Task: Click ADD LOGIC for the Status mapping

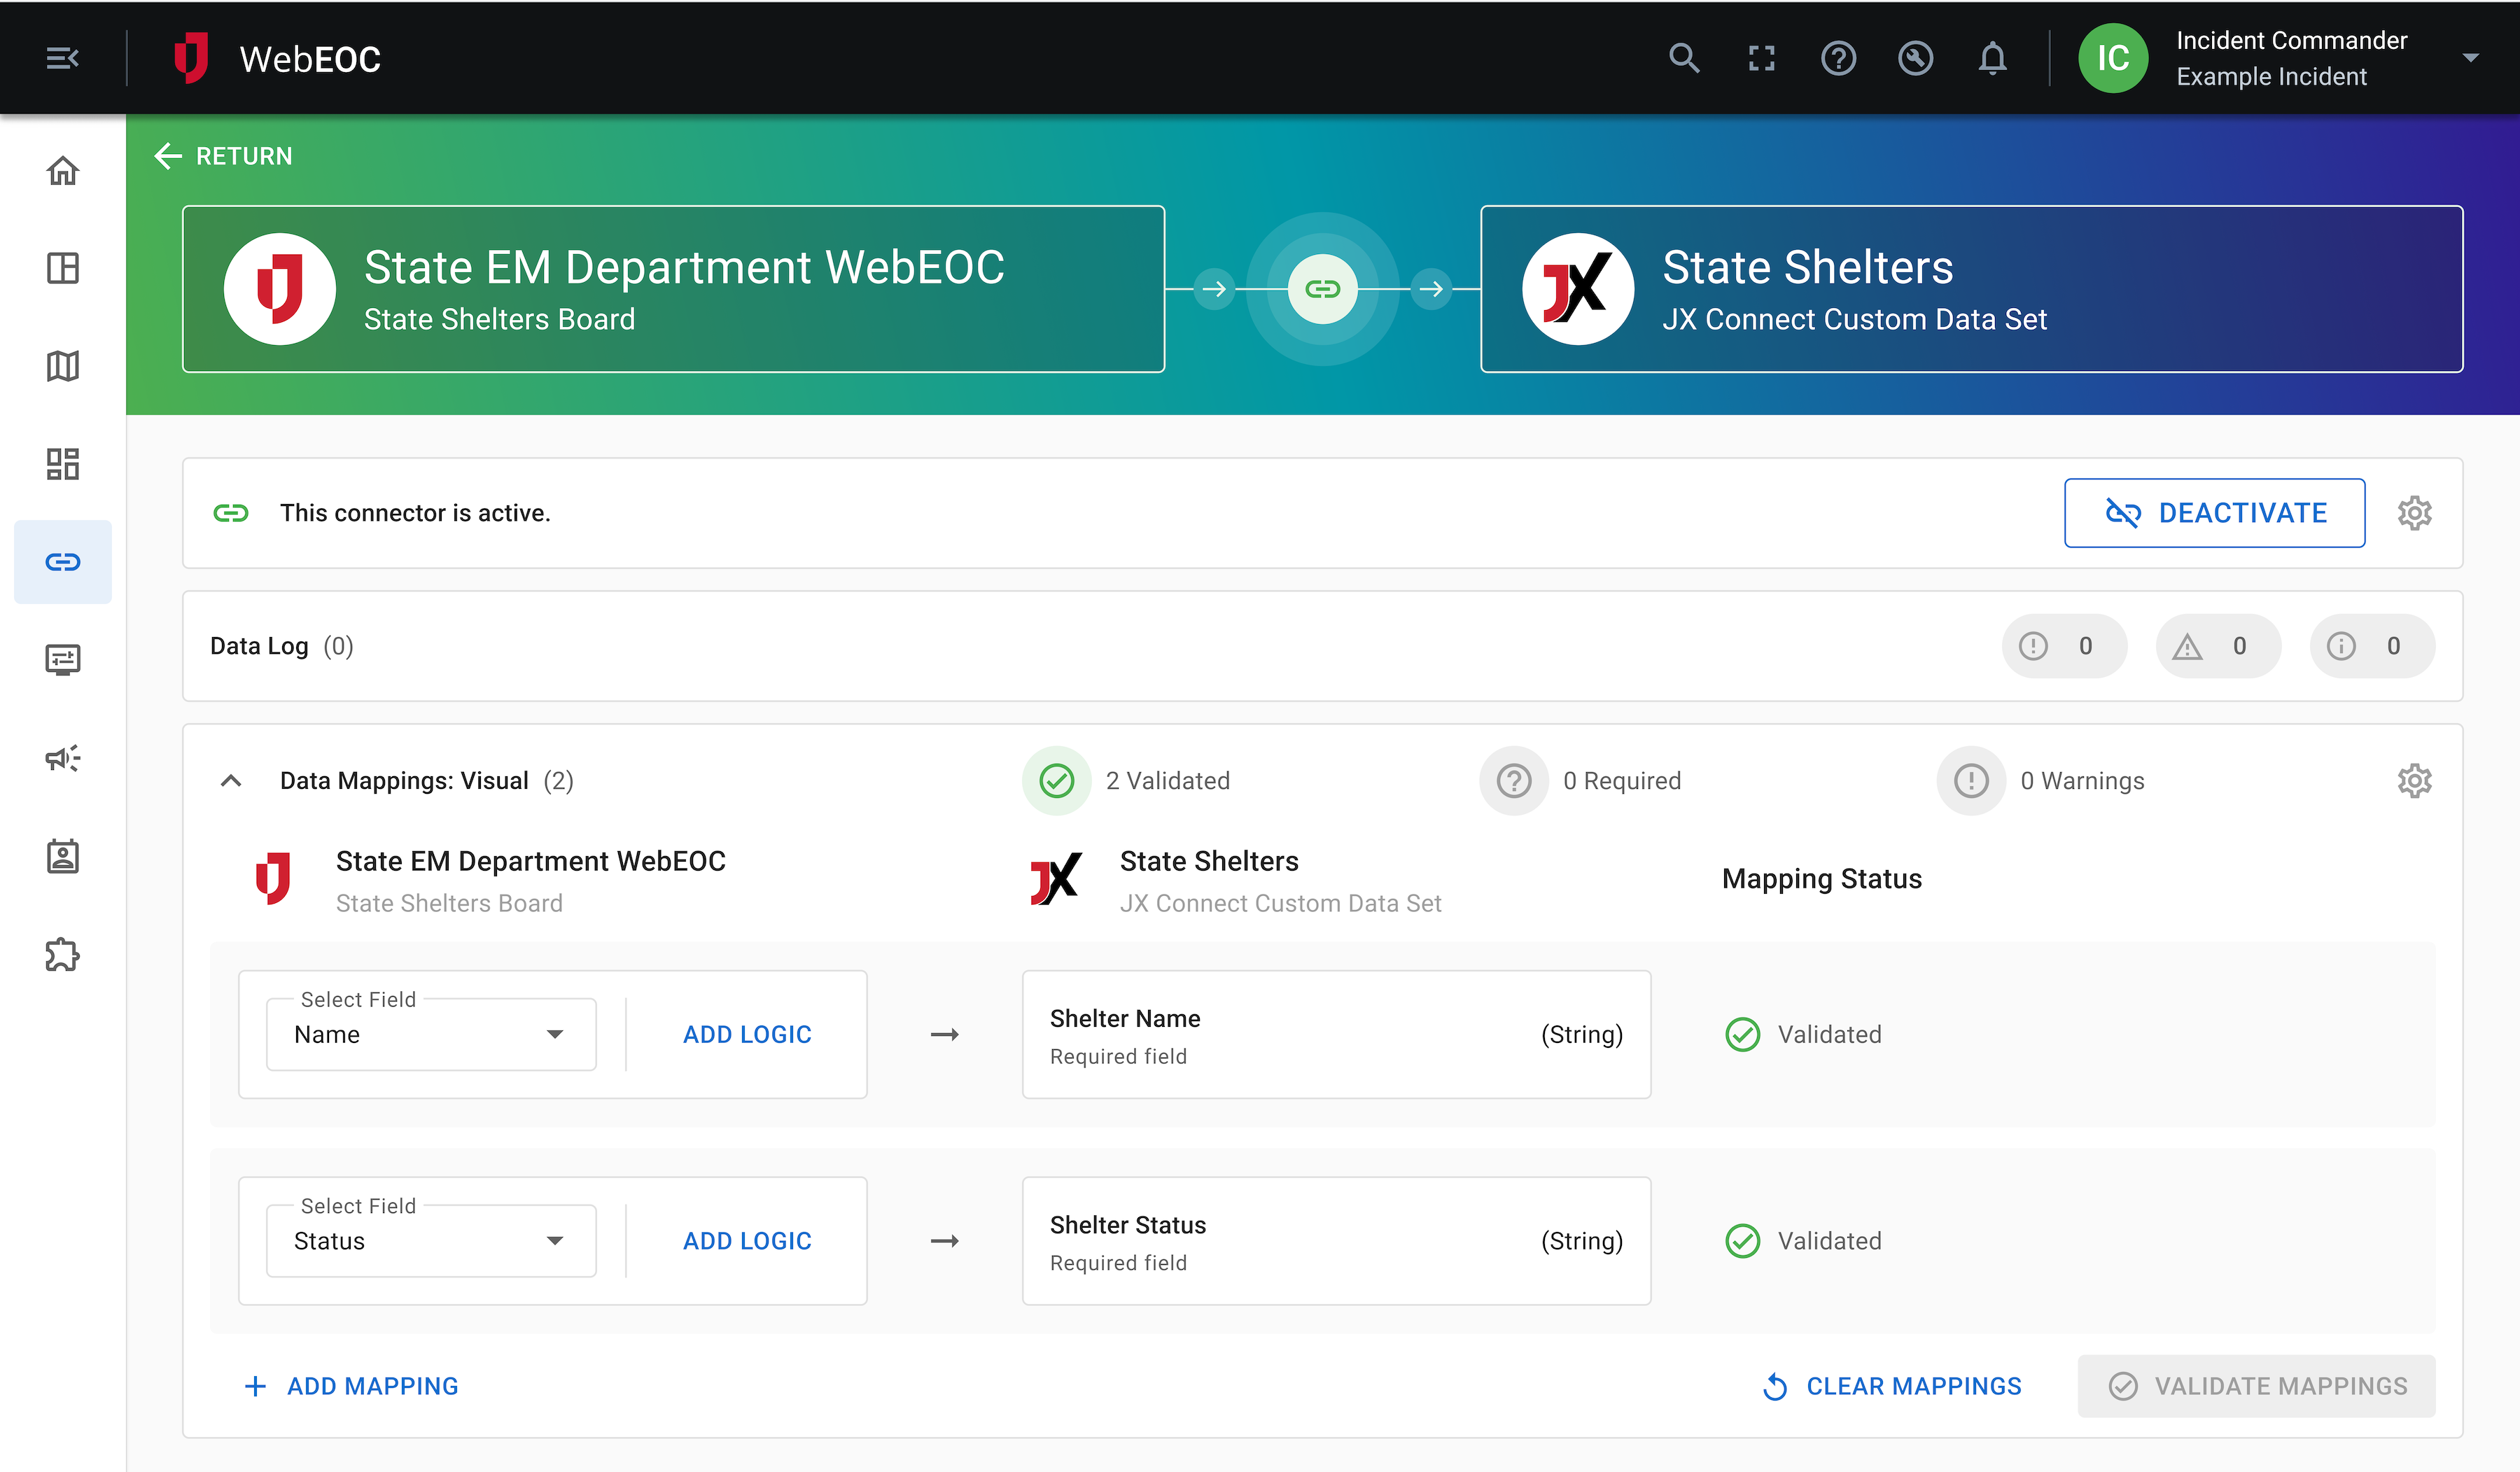Action: 747,1241
